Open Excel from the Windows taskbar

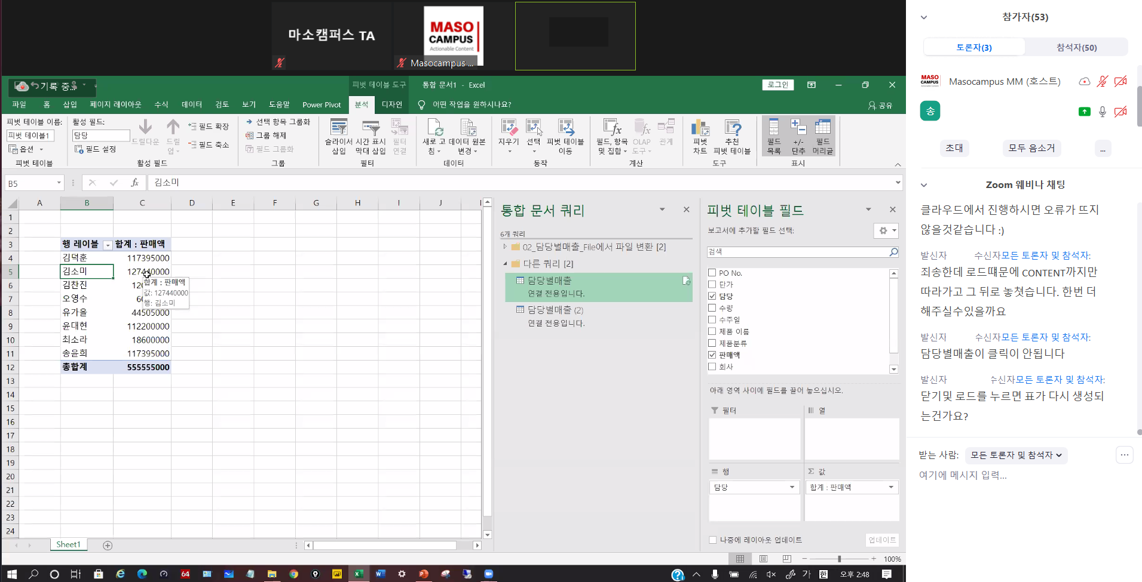tap(358, 574)
